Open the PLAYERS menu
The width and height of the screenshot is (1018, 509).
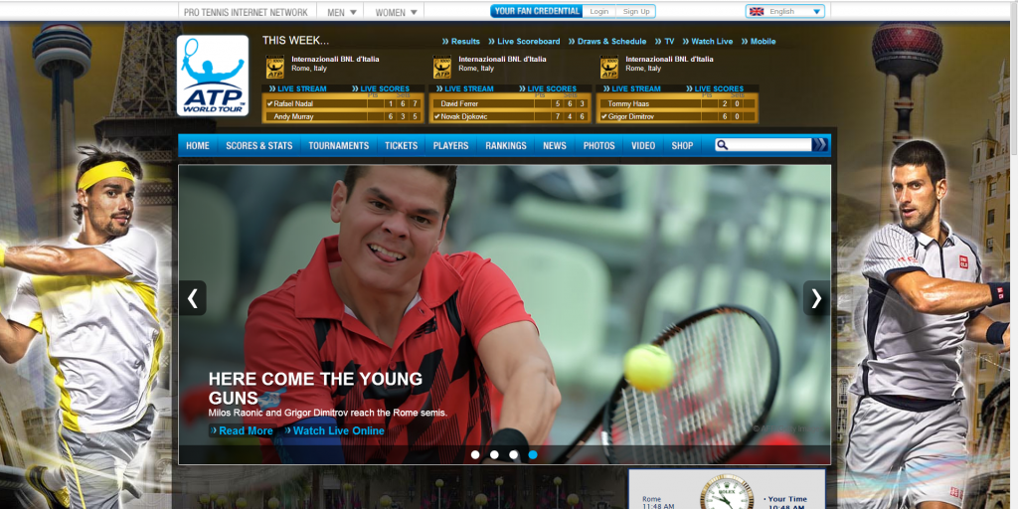pyautogui.click(x=450, y=145)
